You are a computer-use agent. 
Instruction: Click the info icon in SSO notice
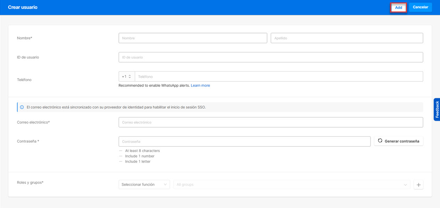point(22,107)
